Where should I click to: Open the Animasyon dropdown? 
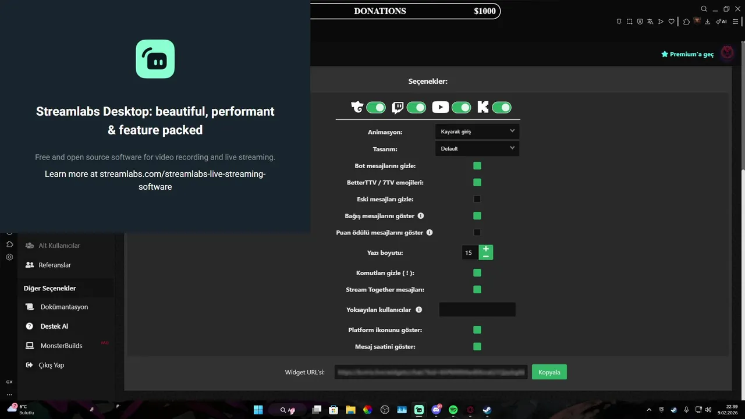pyautogui.click(x=477, y=132)
